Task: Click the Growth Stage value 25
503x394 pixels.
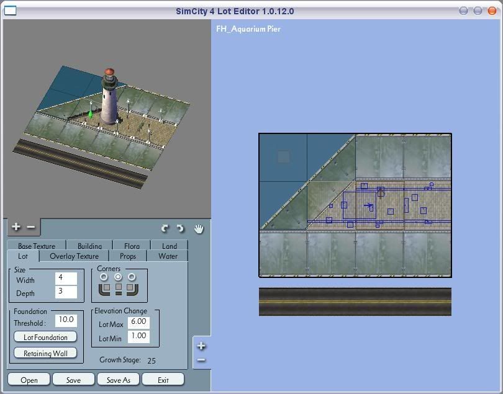Action: (152, 360)
